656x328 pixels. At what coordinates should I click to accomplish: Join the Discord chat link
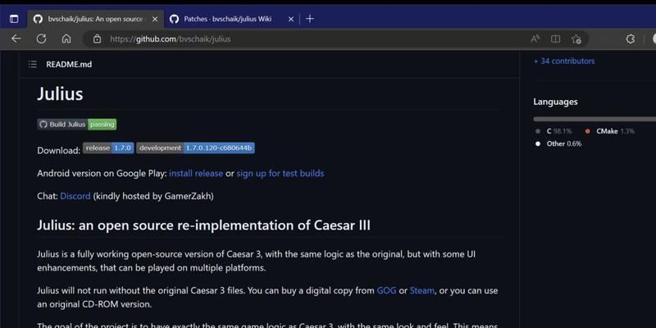pyautogui.click(x=75, y=196)
